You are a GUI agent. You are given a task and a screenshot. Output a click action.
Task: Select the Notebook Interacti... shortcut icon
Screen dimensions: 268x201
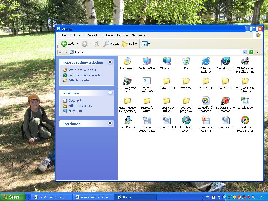186,120
